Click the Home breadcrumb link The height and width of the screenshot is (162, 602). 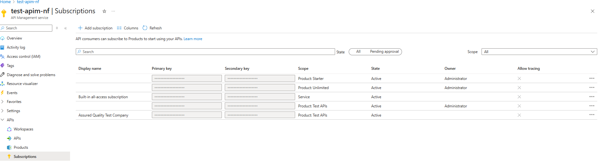point(5,2)
